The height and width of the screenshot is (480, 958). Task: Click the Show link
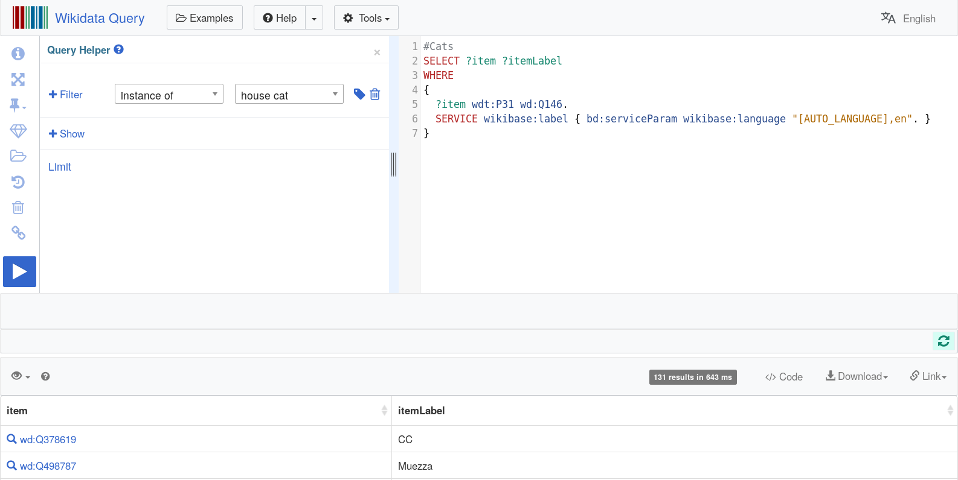click(66, 134)
